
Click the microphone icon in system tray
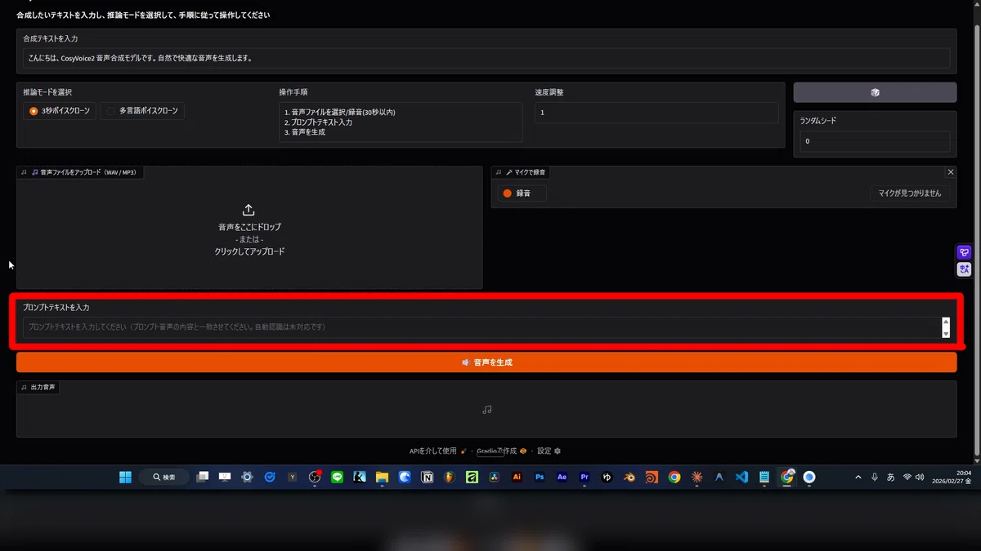(875, 478)
